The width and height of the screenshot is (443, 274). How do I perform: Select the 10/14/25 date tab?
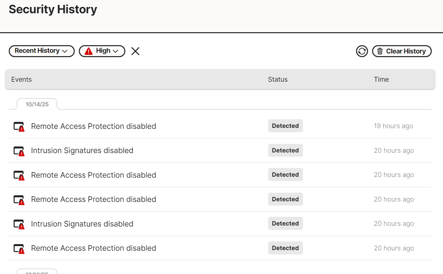pos(37,104)
